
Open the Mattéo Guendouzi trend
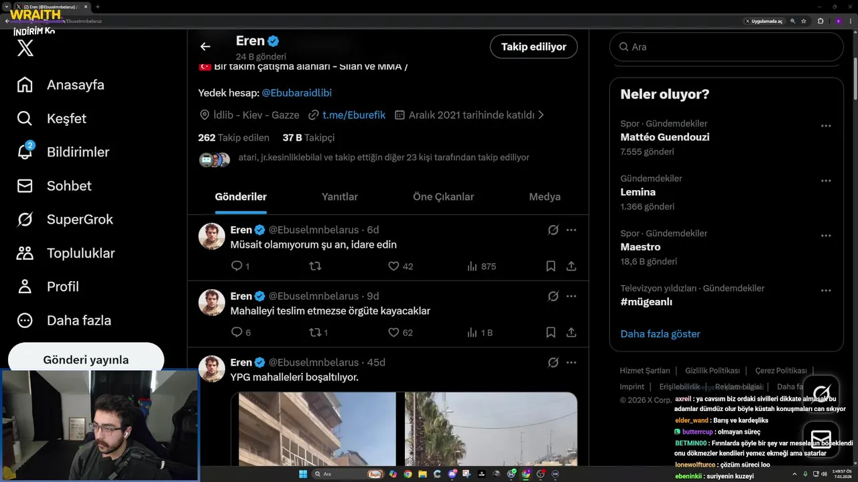coord(665,137)
